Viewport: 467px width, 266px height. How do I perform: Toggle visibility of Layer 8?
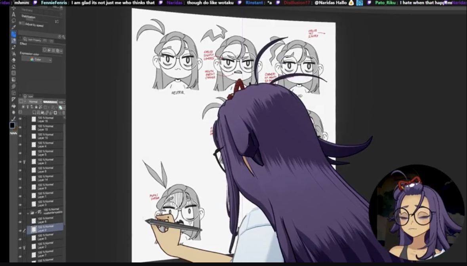(20, 170)
